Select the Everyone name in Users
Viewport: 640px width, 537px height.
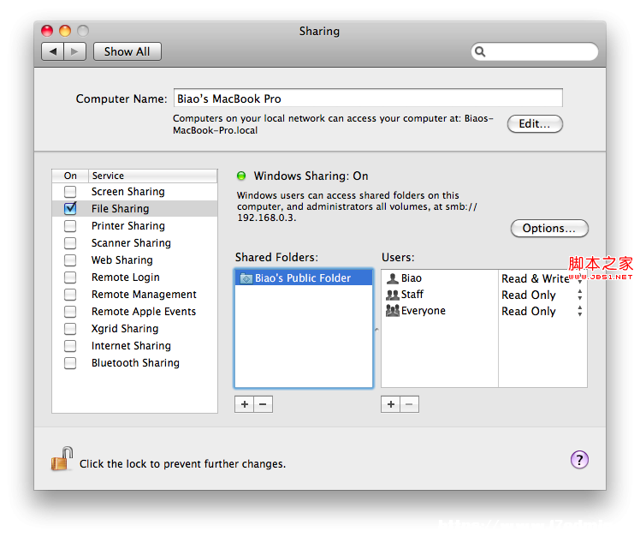pos(424,311)
